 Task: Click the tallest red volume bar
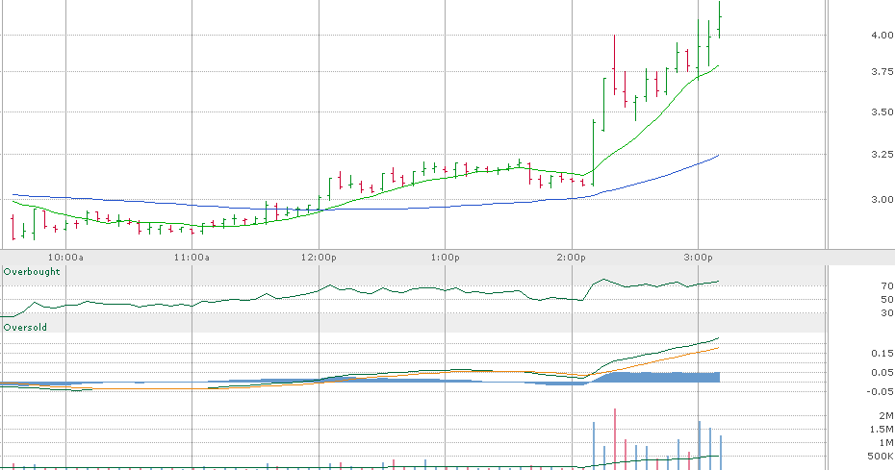tap(615, 438)
